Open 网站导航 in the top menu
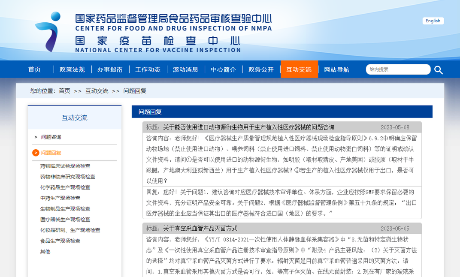 point(336,69)
